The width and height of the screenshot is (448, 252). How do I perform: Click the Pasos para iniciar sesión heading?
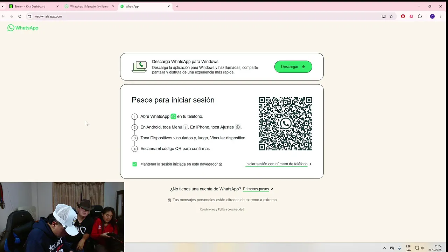coord(173,100)
